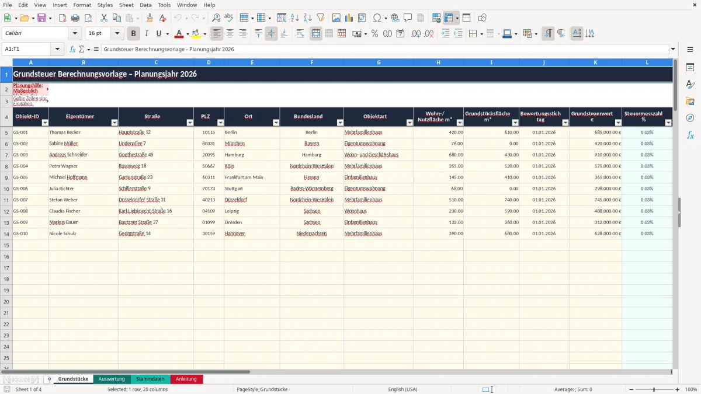This screenshot has height=394, width=701.
Task: Switch to the Anleitung sheet tab
Action: (186, 379)
